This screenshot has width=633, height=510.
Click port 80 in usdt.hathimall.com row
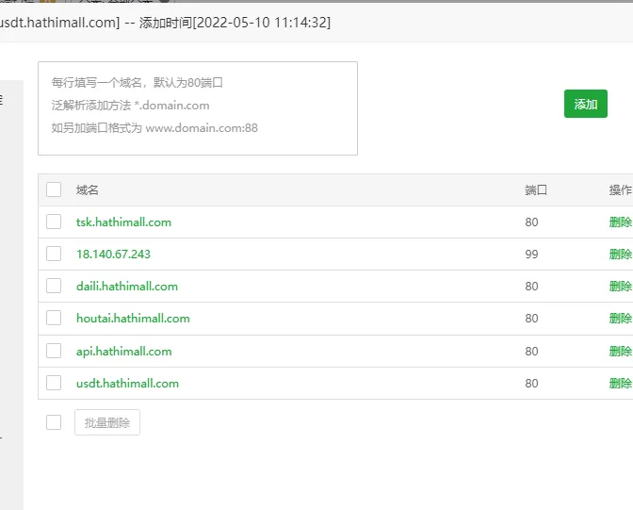point(531,384)
